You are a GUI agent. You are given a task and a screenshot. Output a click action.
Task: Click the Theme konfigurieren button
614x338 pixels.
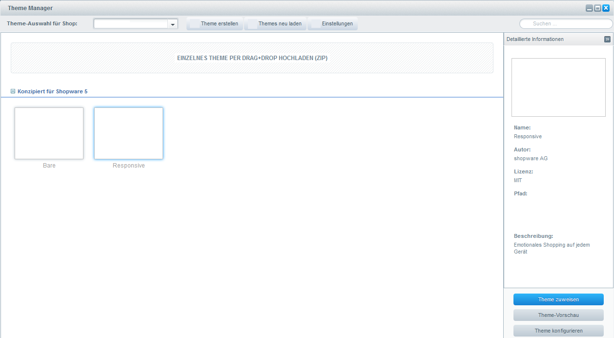tap(558, 331)
